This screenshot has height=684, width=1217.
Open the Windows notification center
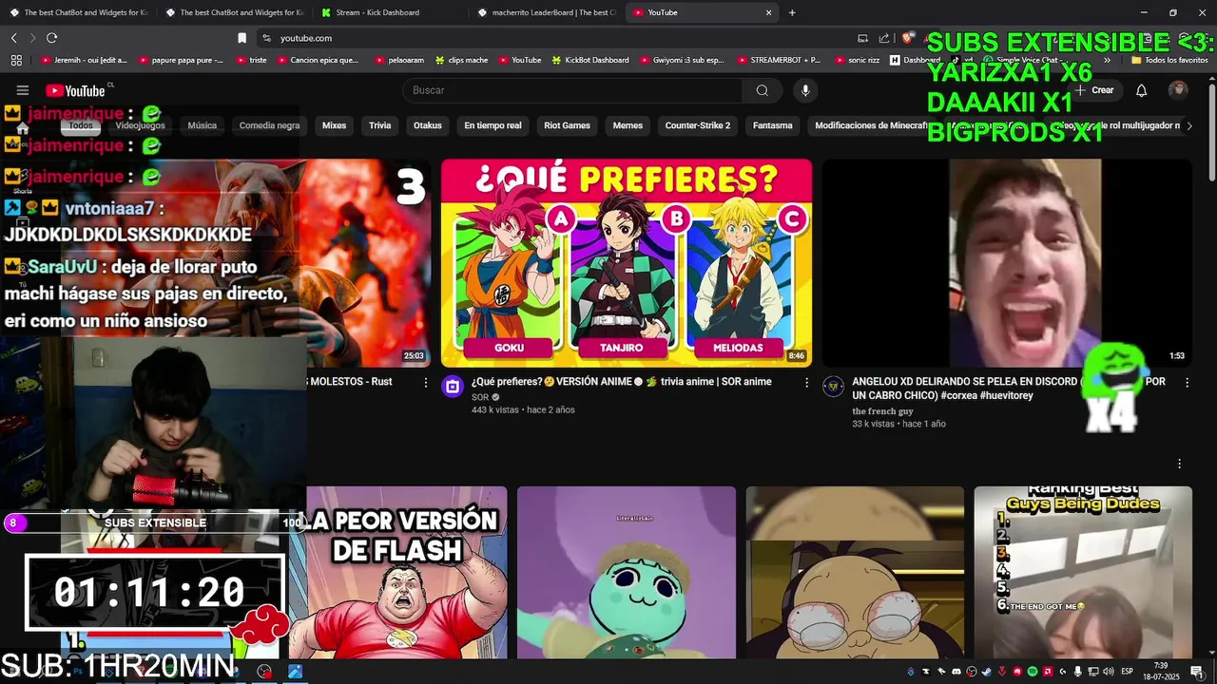[1197, 672]
